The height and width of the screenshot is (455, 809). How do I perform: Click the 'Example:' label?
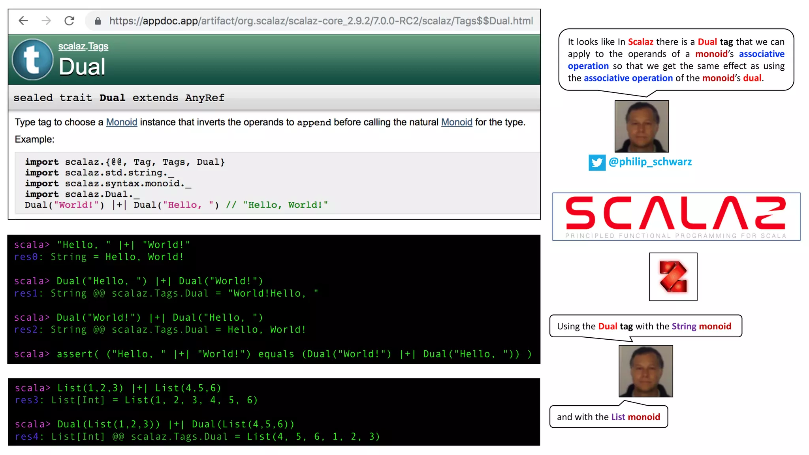coord(35,139)
